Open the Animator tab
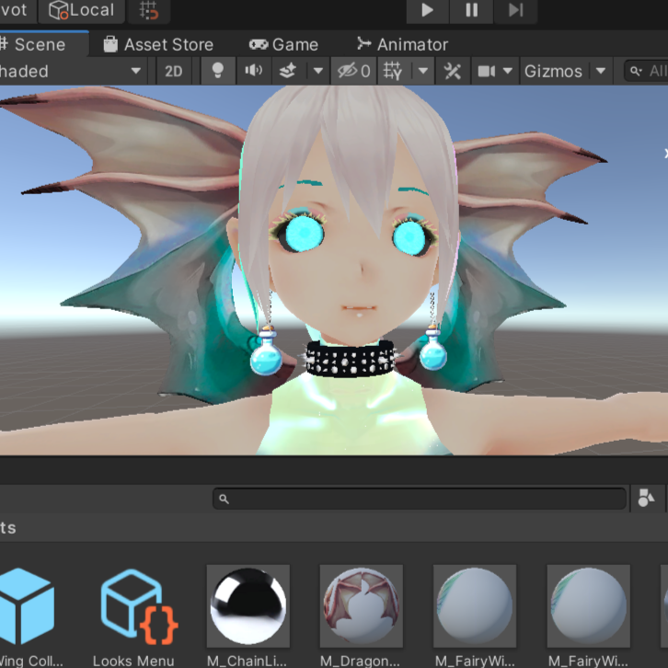The width and height of the screenshot is (668, 668). [403, 44]
